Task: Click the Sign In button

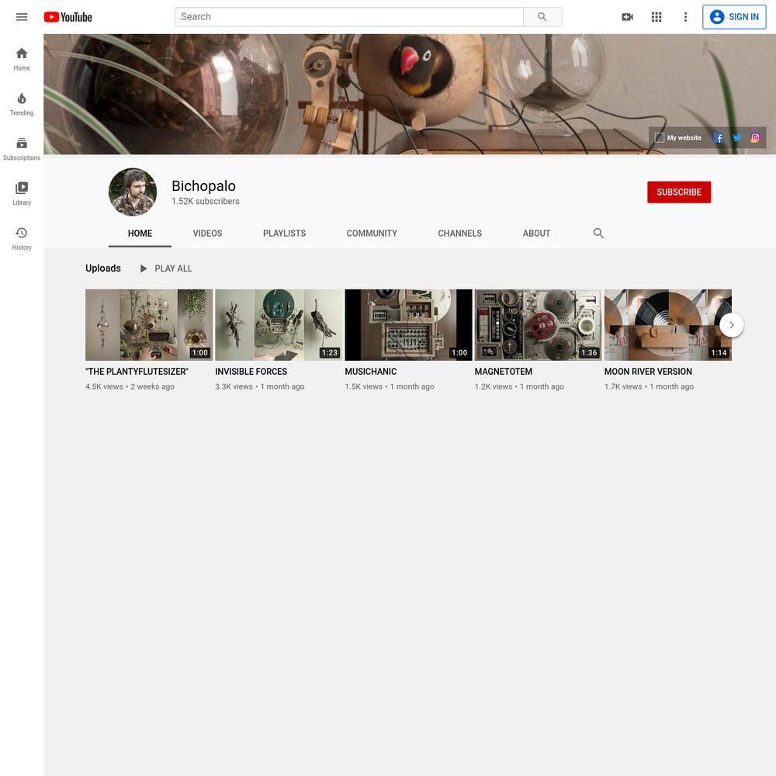Action: click(x=734, y=17)
